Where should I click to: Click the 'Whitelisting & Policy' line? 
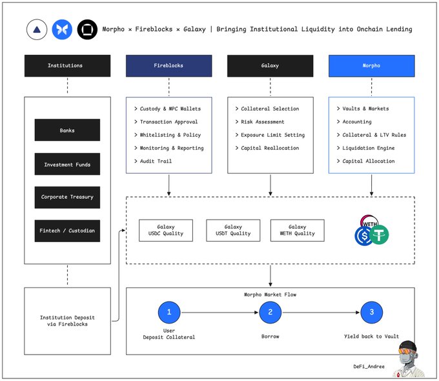(167, 135)
